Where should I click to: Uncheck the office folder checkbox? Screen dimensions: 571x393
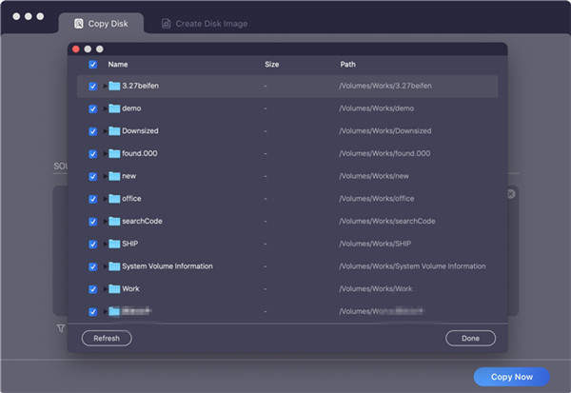pos(92,199)
